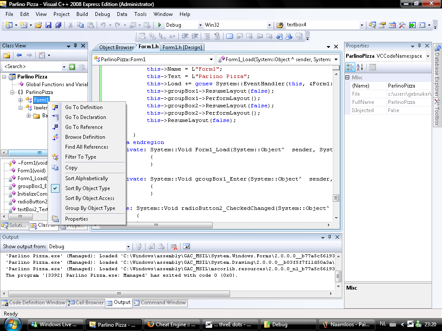Collapse the Misc category in Properties
Screen dimensions: 442x331
(348, 78)
